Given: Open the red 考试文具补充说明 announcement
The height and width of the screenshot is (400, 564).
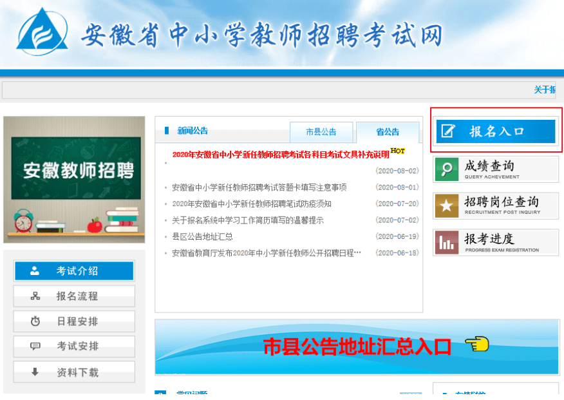Looking at the screenshot, I should [281, 155].
